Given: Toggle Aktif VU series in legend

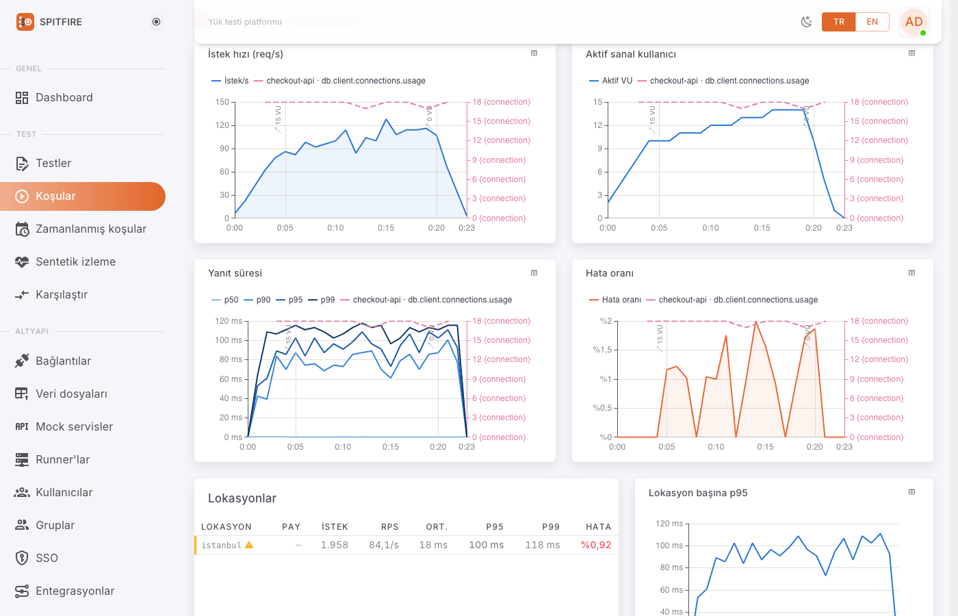Looking at the screenshot, I should [610, 81].
